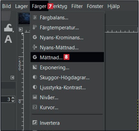Select the starry image tab thumbnail
Screen dimensions: 139x131
pyautogui.click(x=24, y=18)
